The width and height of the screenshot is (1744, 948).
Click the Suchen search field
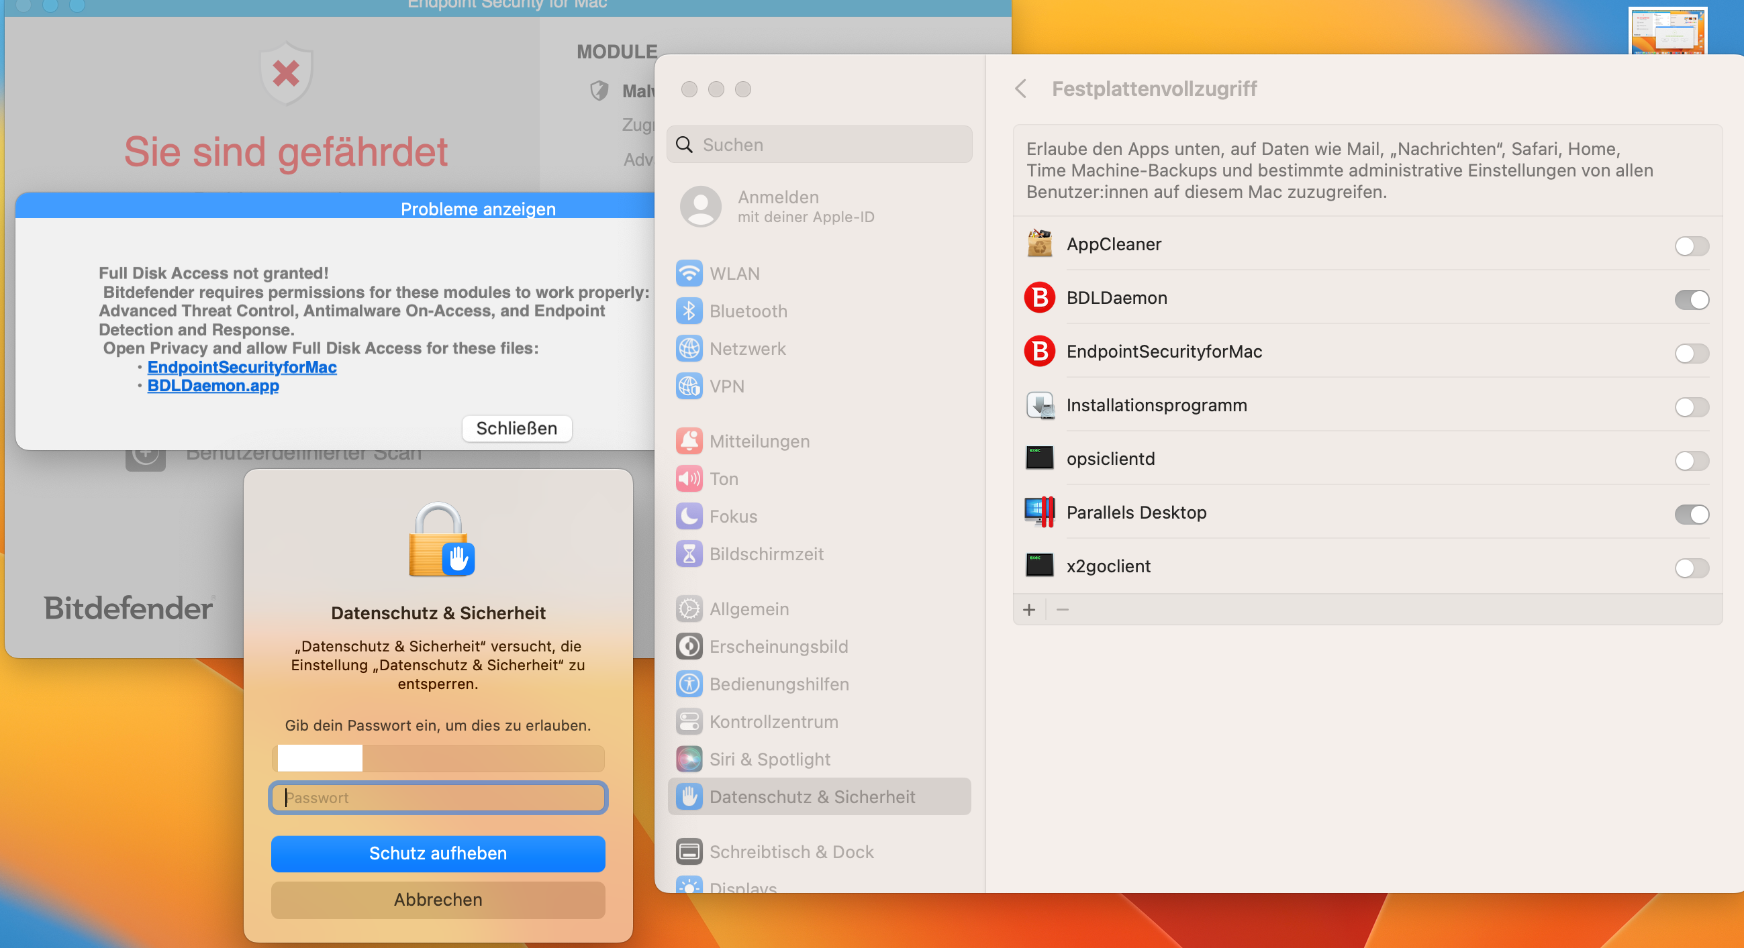tap(819, 145)
